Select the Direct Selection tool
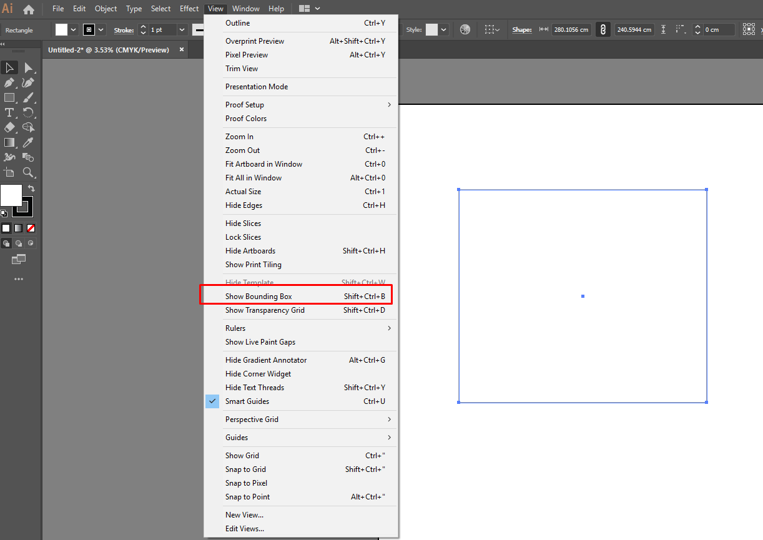 point(28,67)
